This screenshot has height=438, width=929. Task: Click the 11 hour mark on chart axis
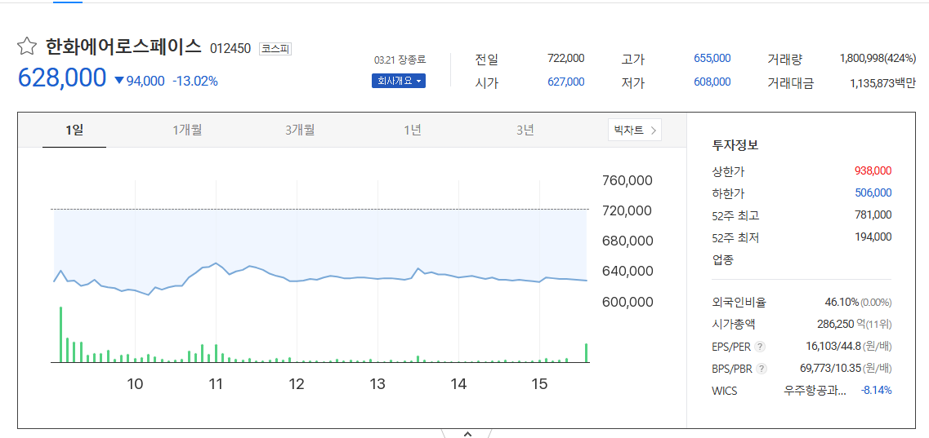click(x=216, y=384)
